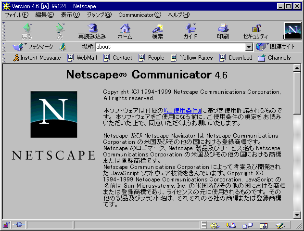Open the ファイル(F) menu
Viewport: 304px width, 231px height.
pyautogui.click(x=17, y=15)
